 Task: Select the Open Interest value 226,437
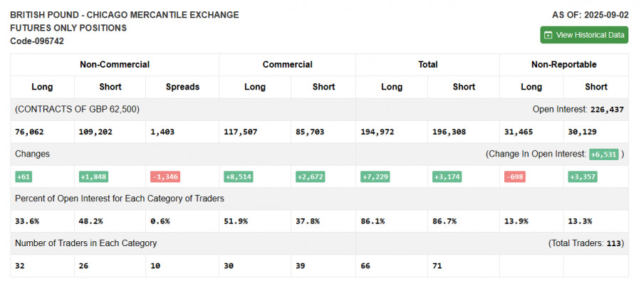607,110
